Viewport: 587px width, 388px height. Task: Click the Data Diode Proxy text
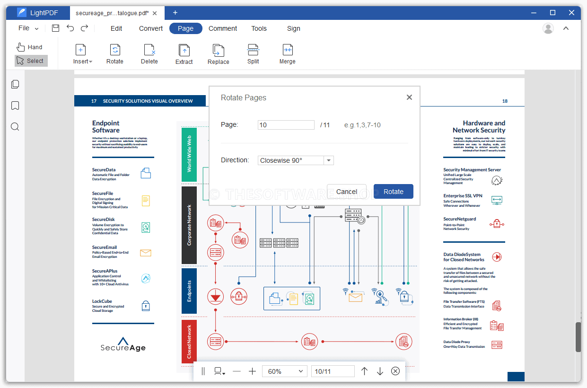click(457, 342)
